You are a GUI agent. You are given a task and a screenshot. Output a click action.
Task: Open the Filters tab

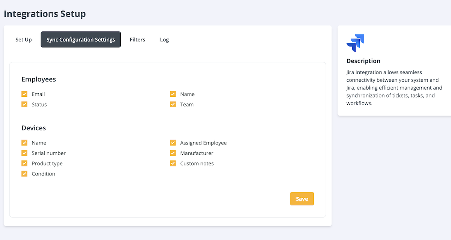[138, 39]
